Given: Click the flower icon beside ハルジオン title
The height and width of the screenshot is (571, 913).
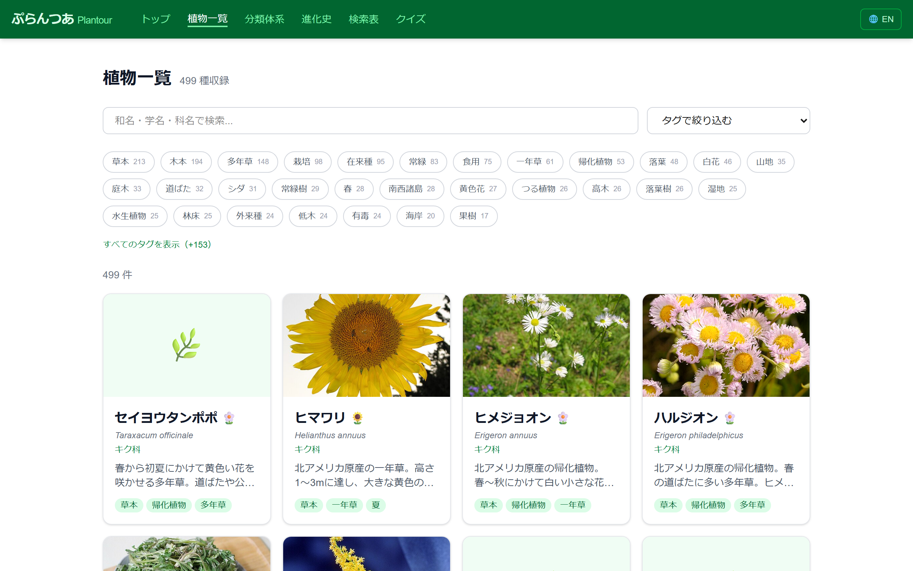Looking at the screenshot, I should pos(730,418).
